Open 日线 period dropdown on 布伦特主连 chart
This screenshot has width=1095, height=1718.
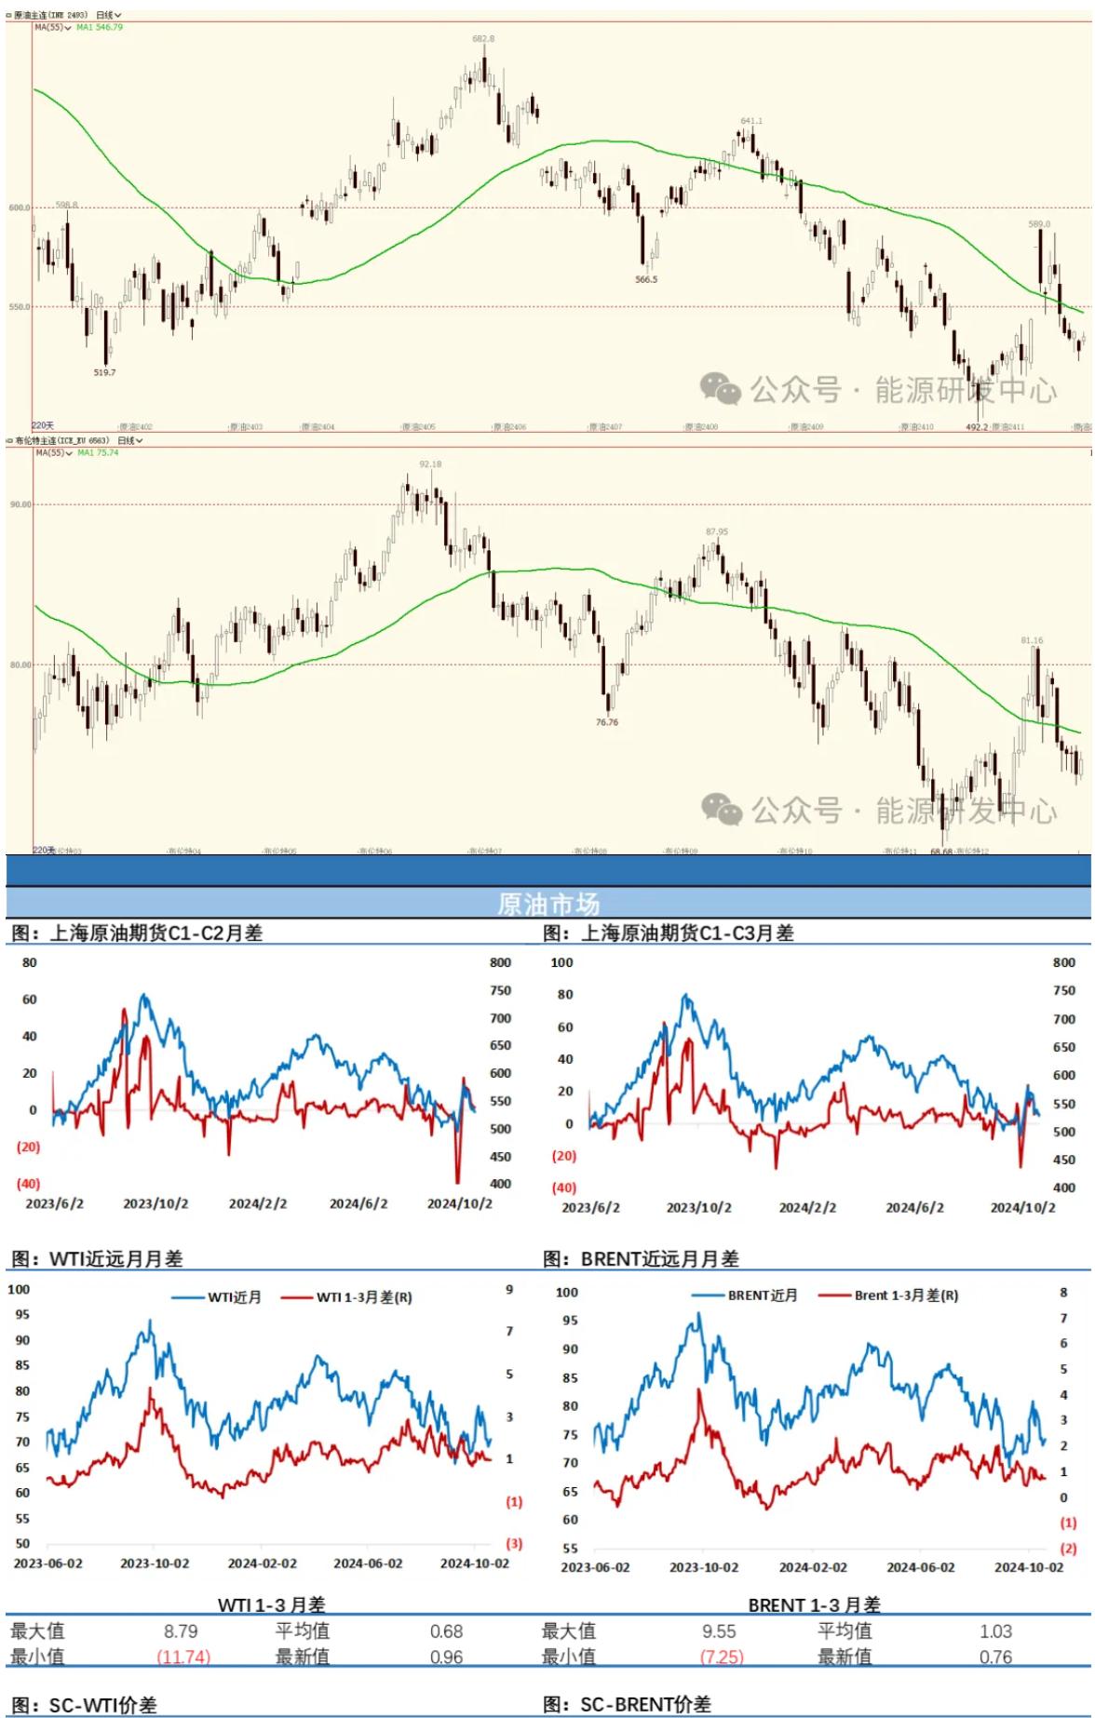pos(130,440)
